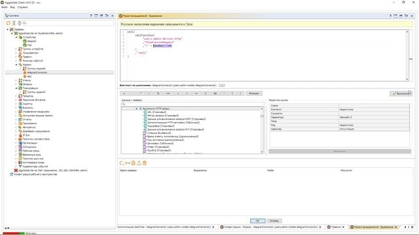The image size is (419, 235).
Task: Click the Автозапуск icon in tree
Action: (20, 127)
